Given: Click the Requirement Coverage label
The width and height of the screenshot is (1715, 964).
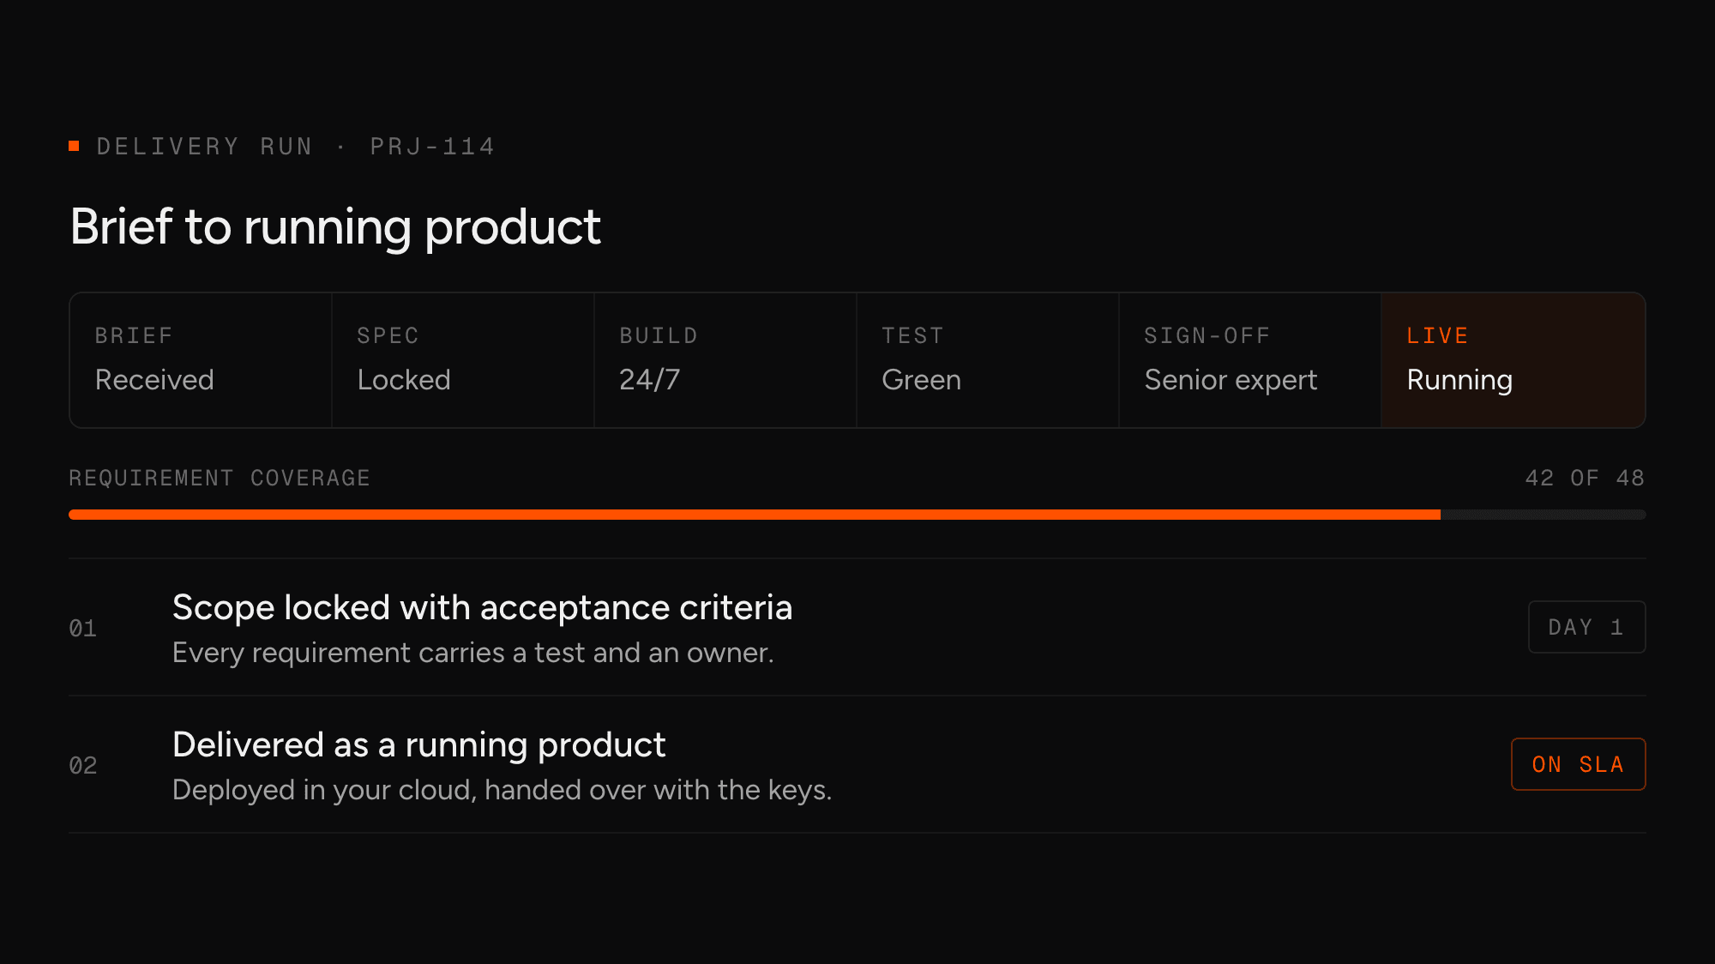Looking at the screenshot, I should coord(220,478).
